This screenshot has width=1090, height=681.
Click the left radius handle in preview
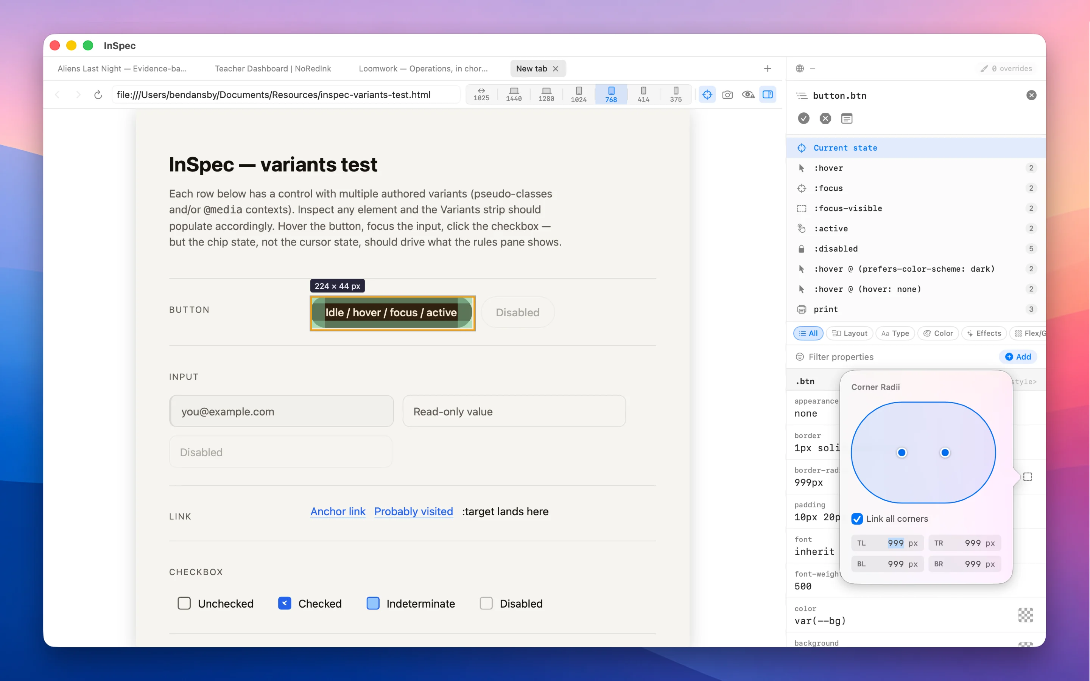(x=901, y=452)
